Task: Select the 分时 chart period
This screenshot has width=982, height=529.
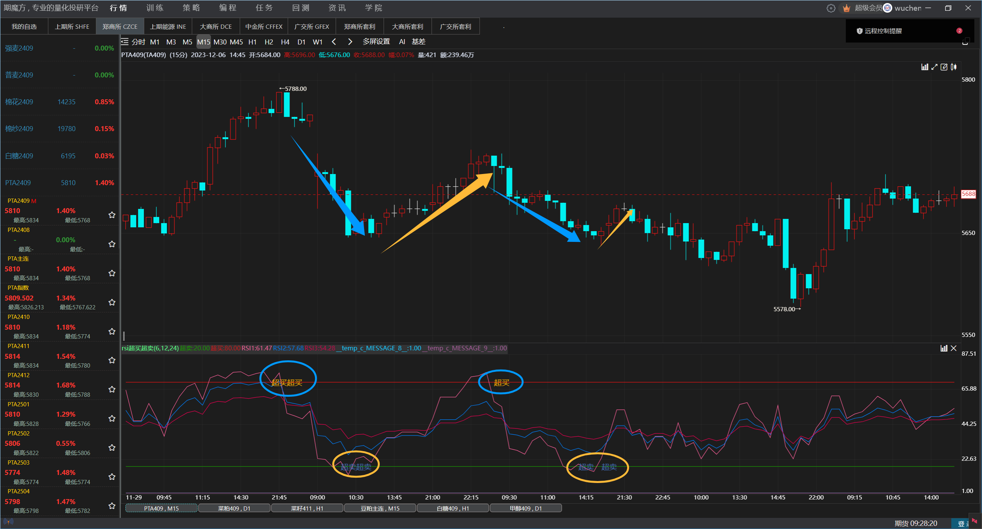Action: click(138, 42)
